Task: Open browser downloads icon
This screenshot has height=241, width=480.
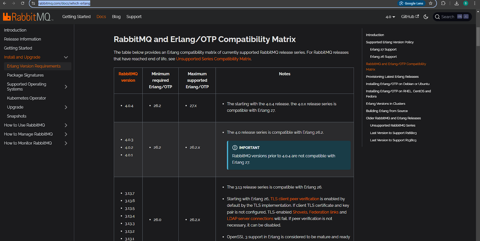Action: pos(456,3)
